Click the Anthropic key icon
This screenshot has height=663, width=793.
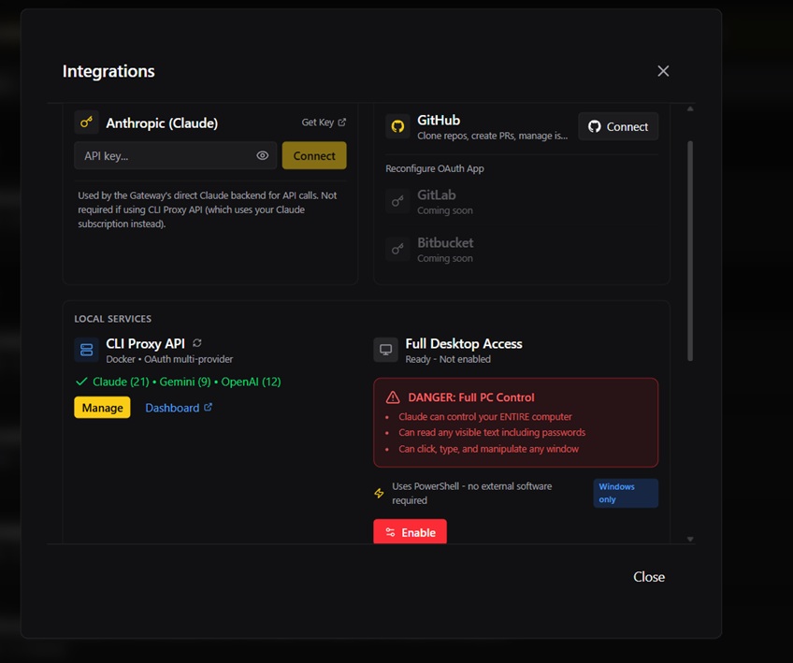(86, 122)
